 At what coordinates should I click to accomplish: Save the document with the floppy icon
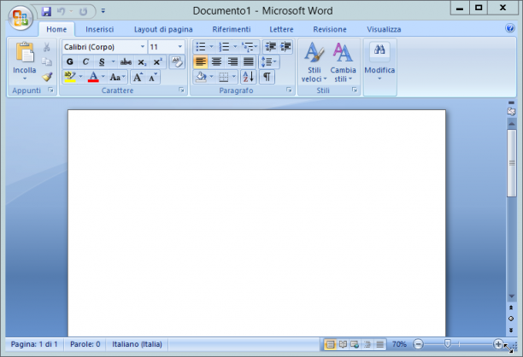tap(46, 11)
